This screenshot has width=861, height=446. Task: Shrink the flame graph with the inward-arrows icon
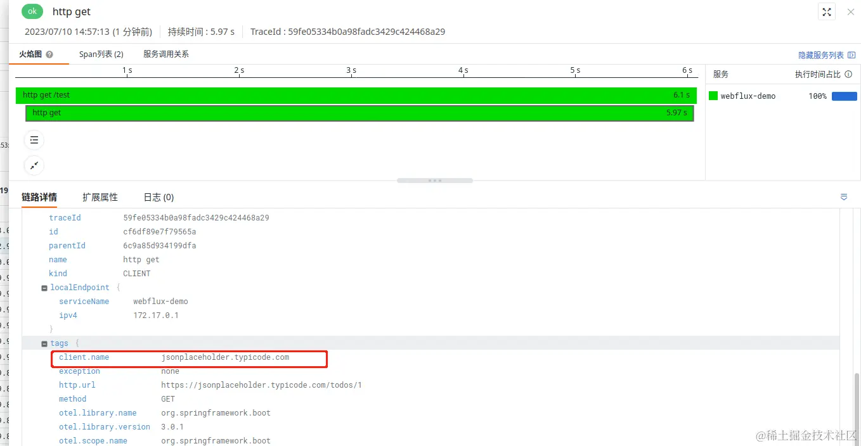click(x=34, y=165)
